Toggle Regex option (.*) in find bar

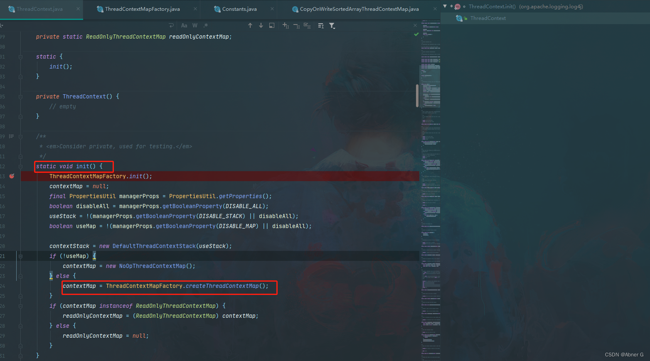click(205, 26)
